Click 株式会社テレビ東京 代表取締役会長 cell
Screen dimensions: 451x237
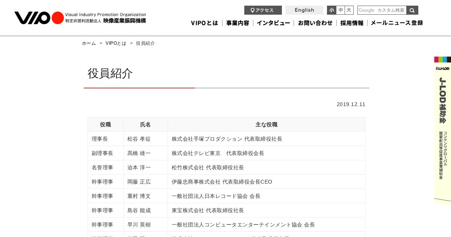click(x=266, y=153)
